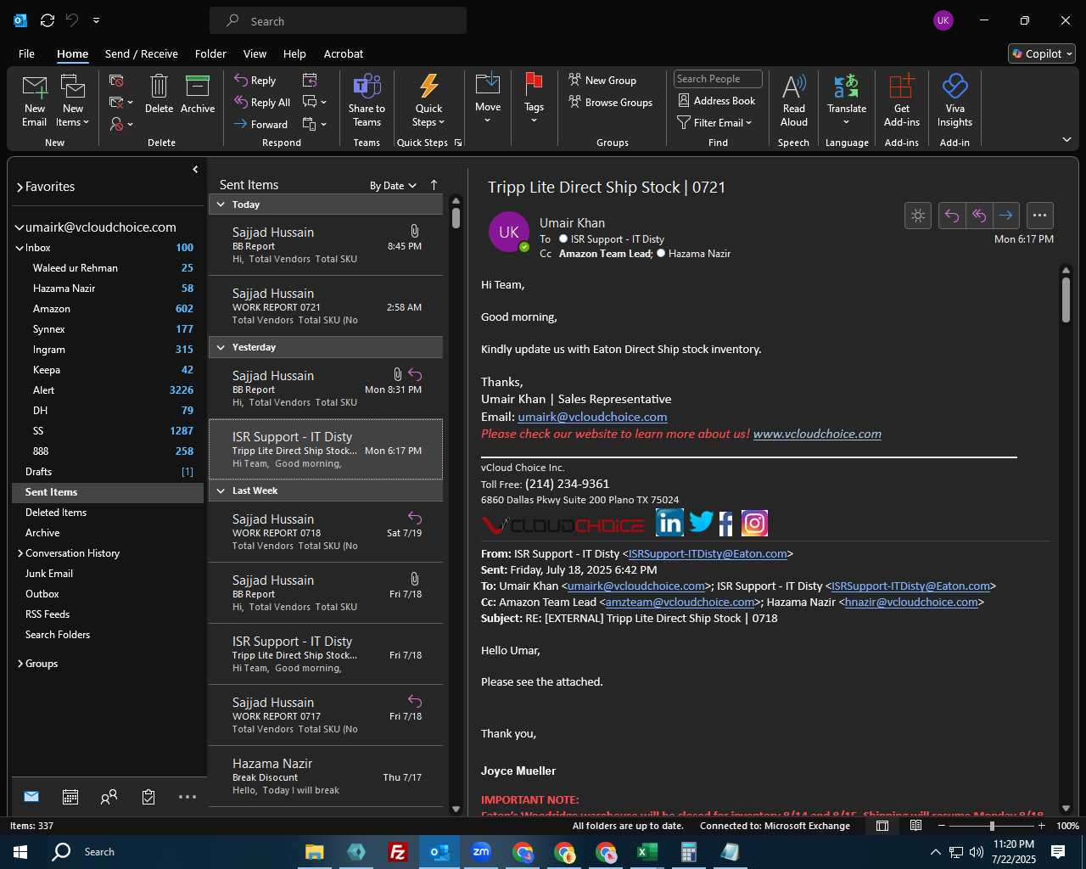Click the zoom in plus button

(x=1041, y=826)
